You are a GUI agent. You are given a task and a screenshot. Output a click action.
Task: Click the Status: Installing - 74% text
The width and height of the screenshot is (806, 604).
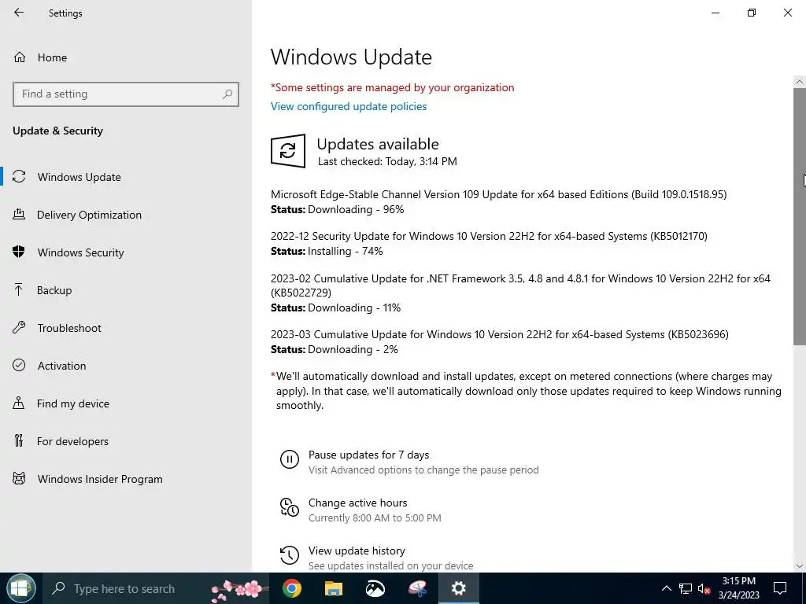click(x=327, y=251)
